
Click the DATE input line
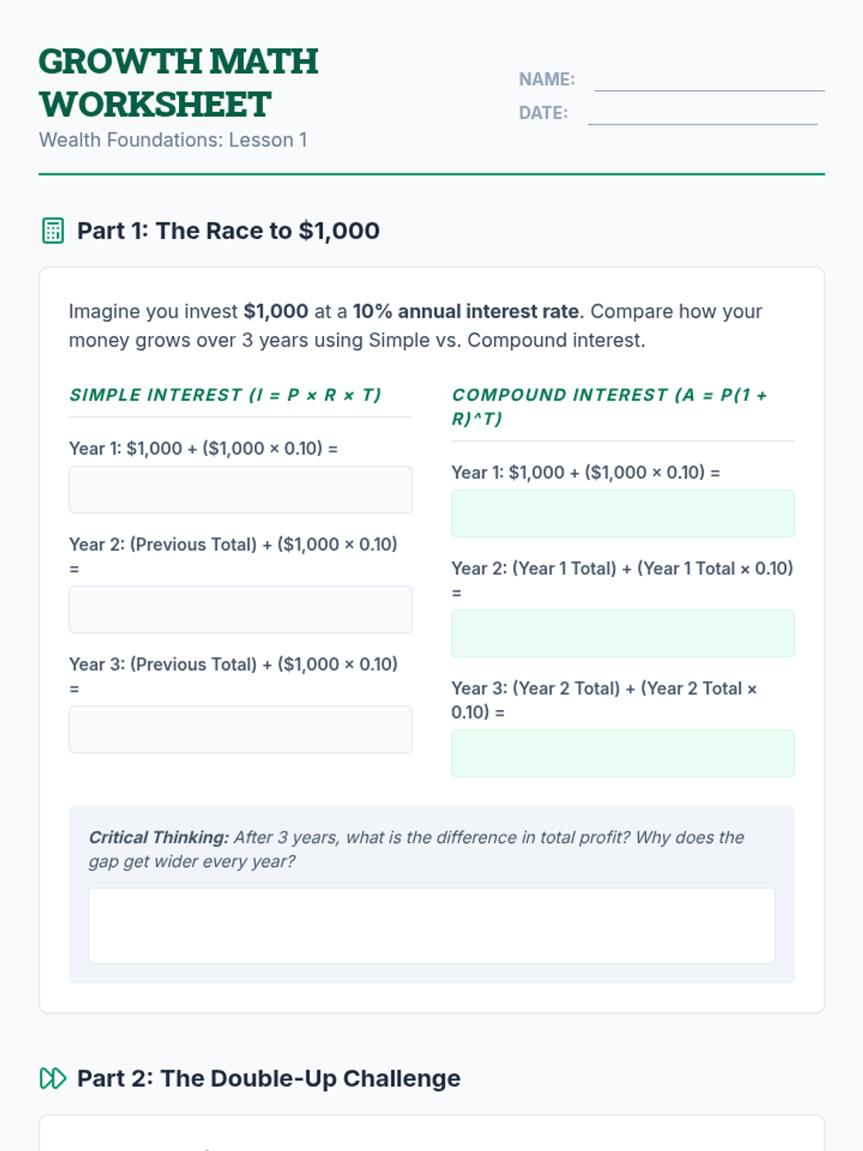[702, 114]
